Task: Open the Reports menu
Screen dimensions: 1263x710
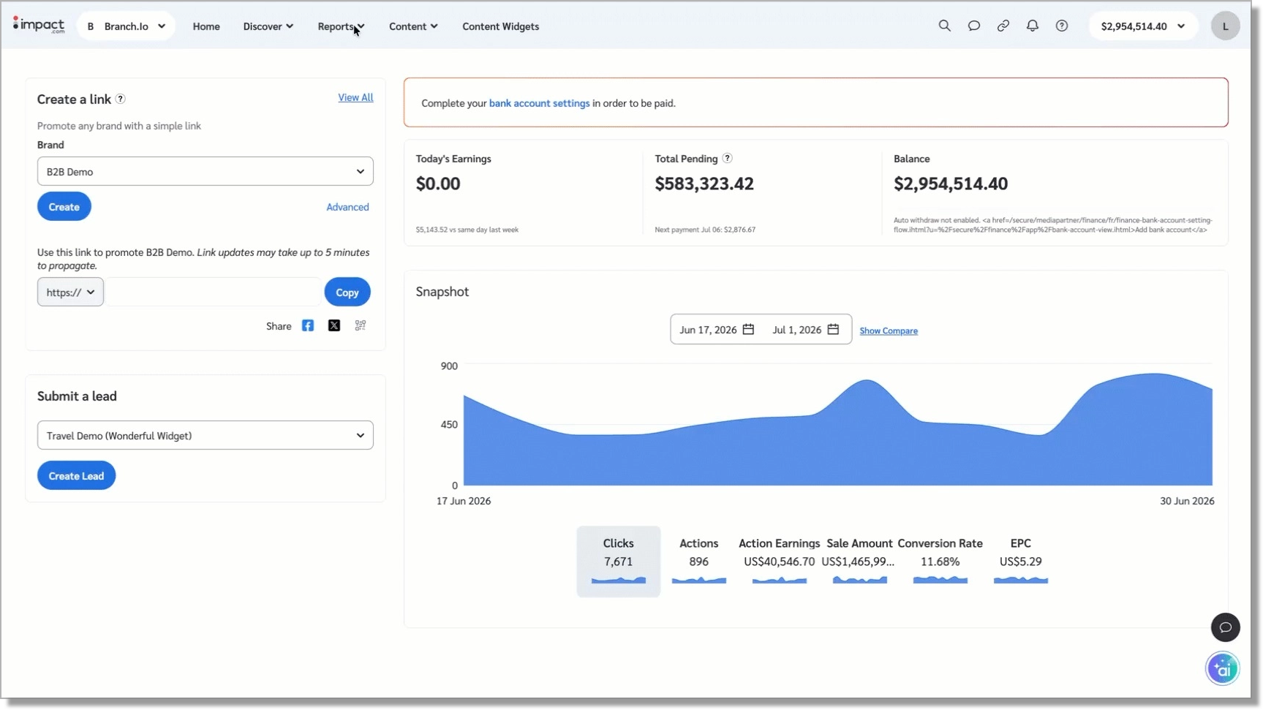Action: [341, 26]
